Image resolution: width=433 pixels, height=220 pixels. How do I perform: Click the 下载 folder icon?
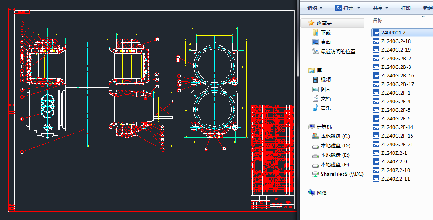pos(316,32)
